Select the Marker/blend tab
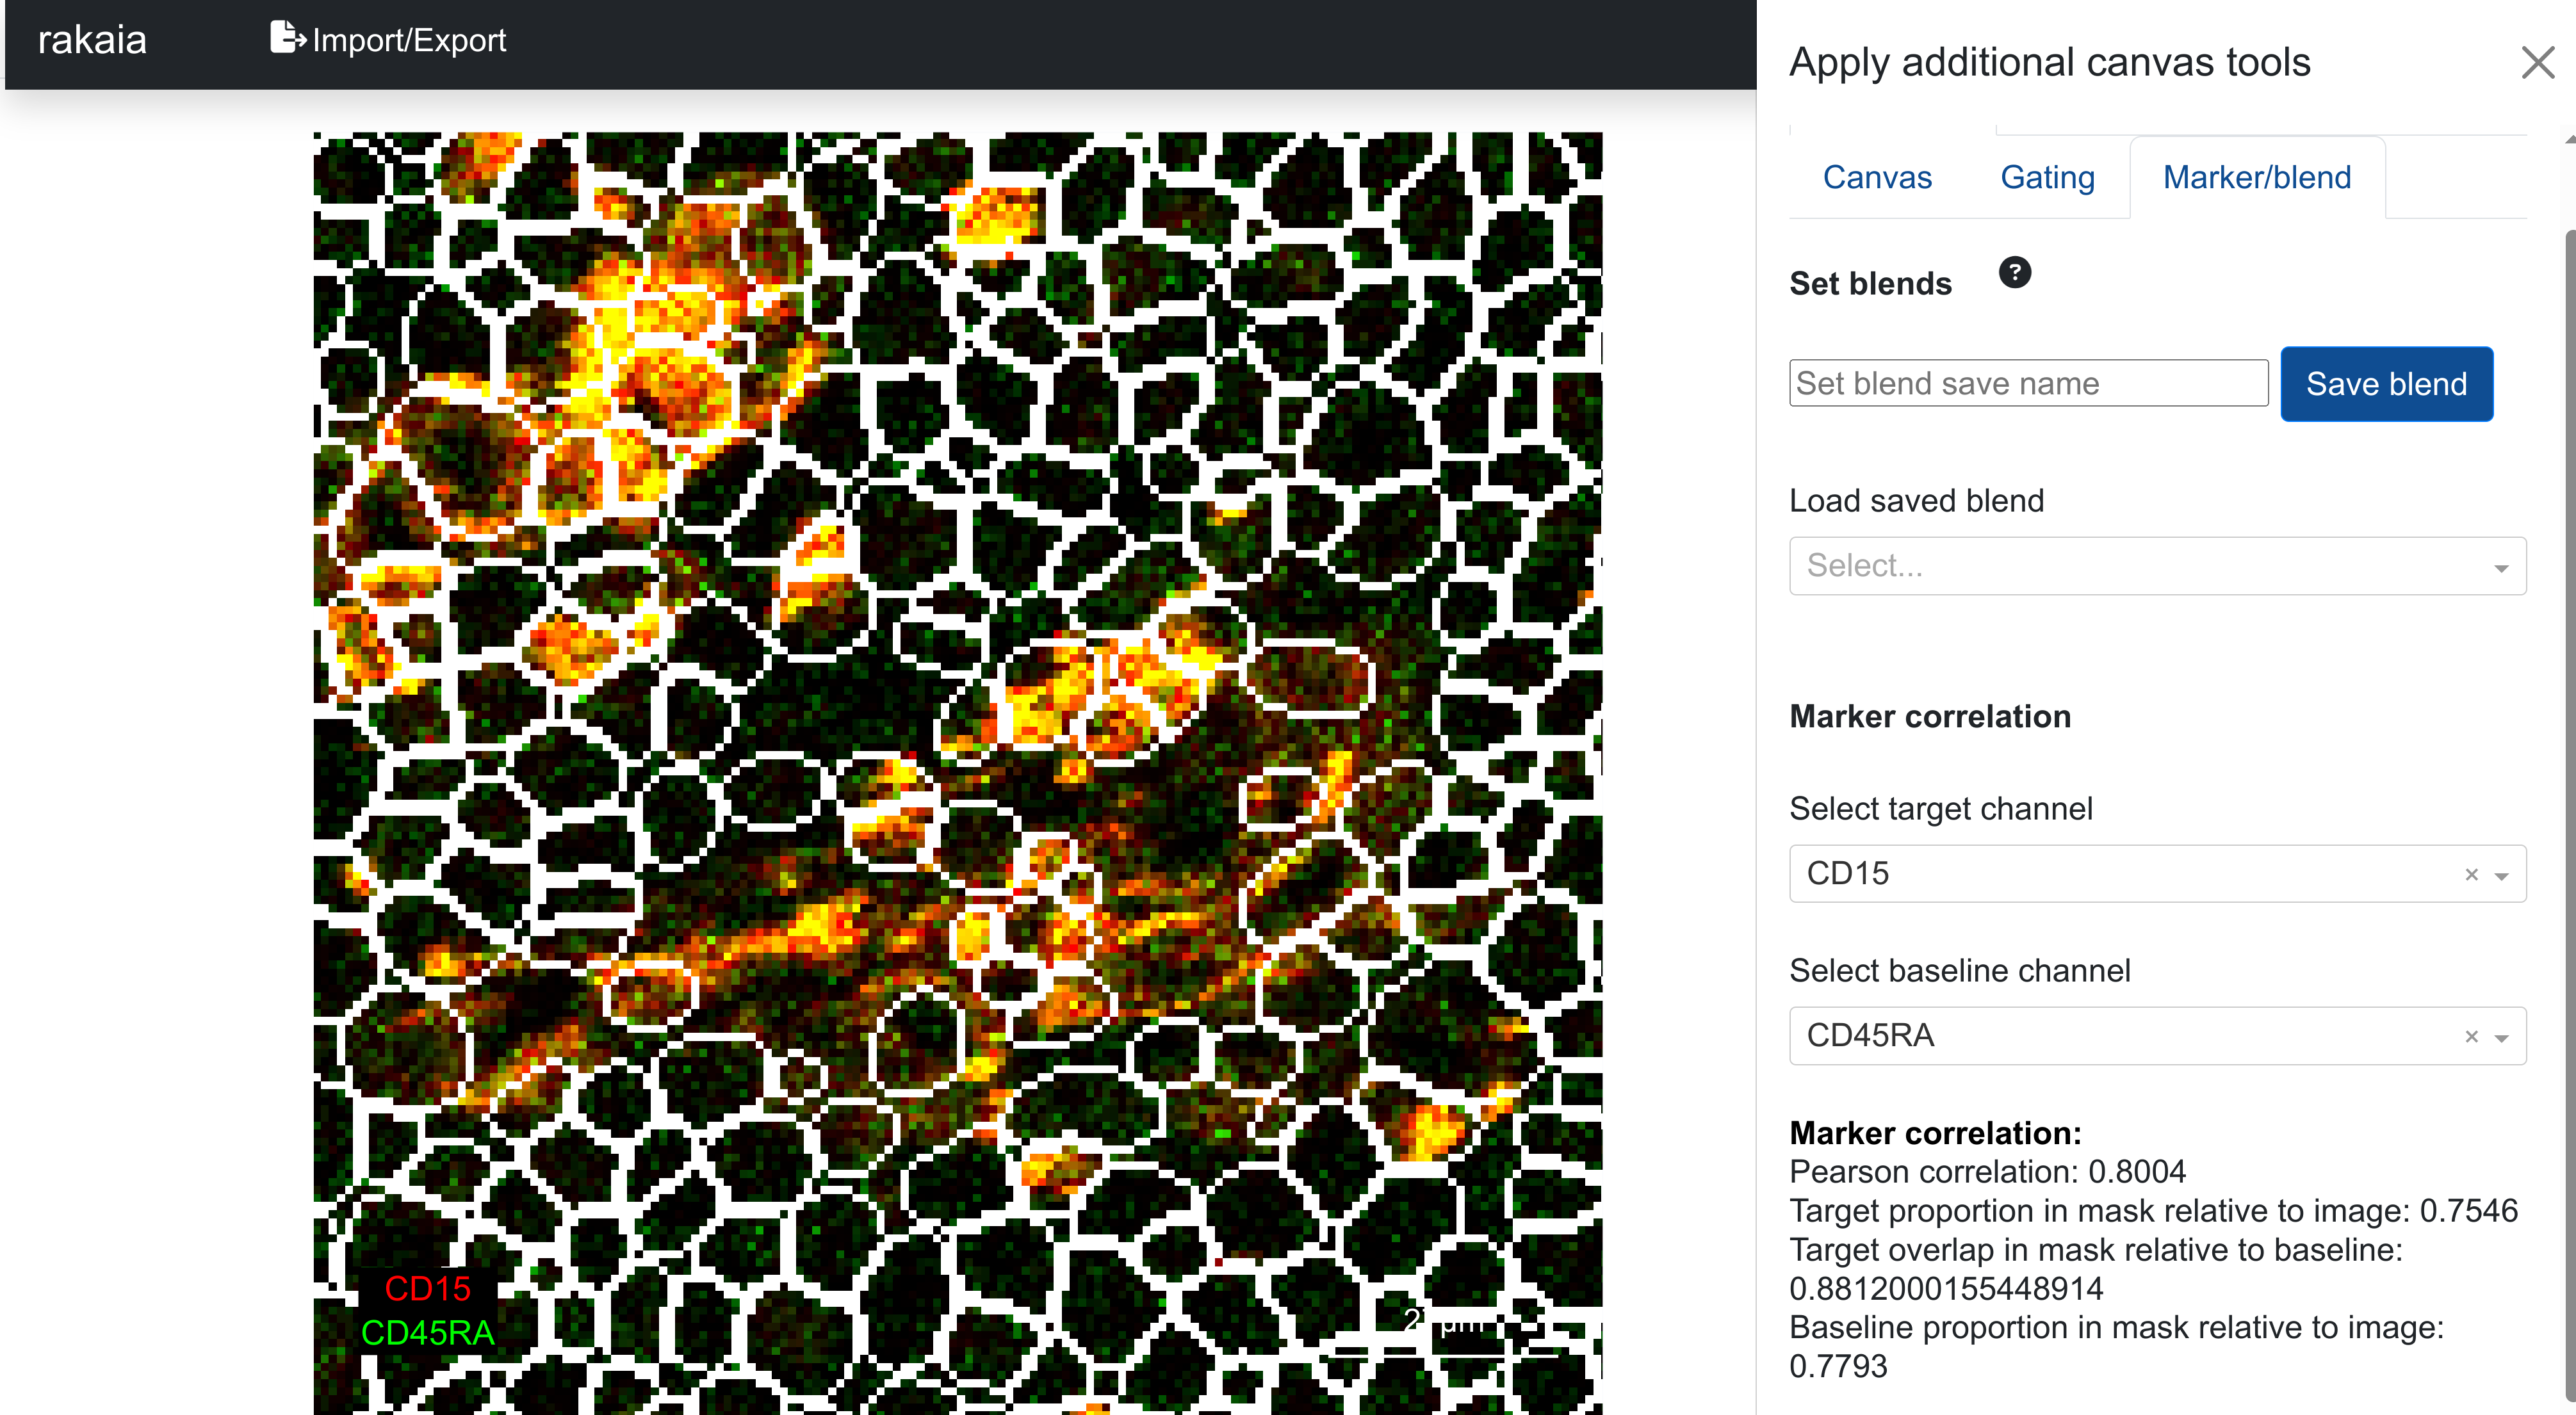Screen dimensions: 2576x1415 click(x=2256, y=177)
